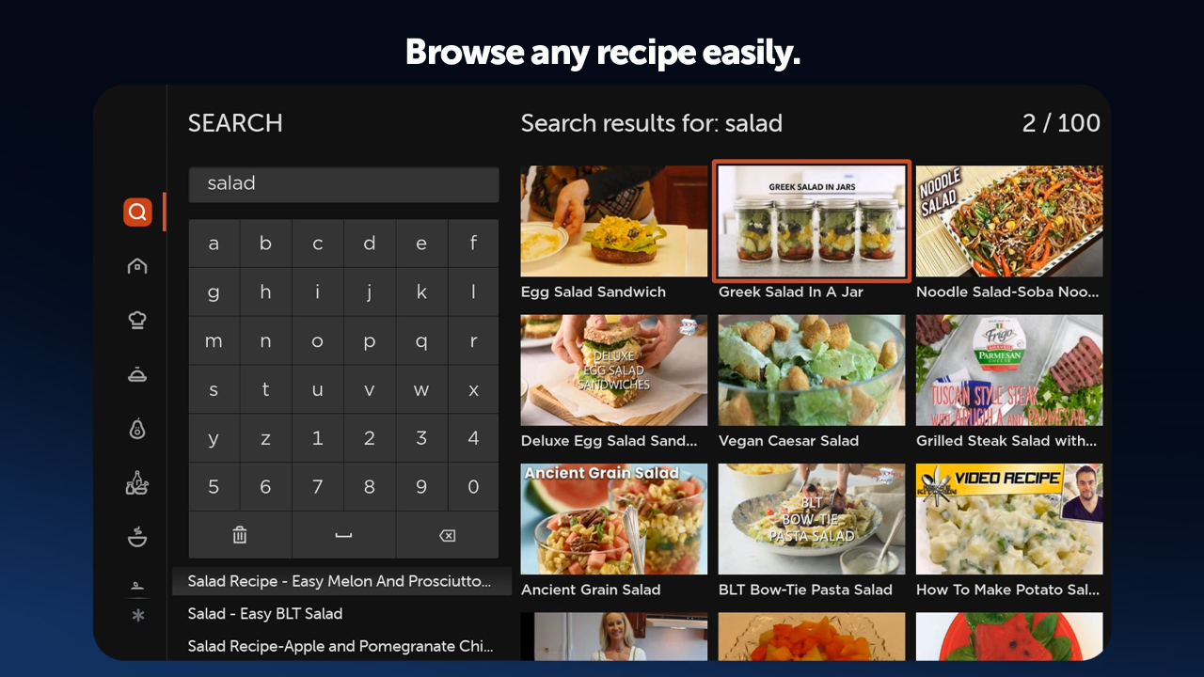
Task: Click the 'Egg Salad Sandwich' result
Action: coord(613,220)
